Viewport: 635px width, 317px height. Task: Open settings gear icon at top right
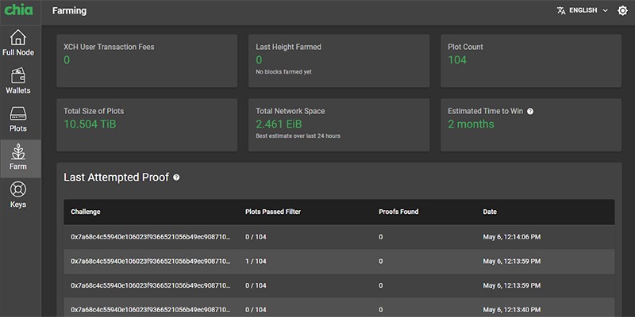click(622, 10)
